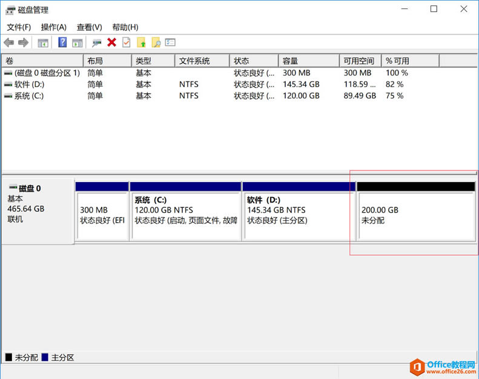Viewport: 479px width, 379px height.
Task: Click the 118.59 free space cell
Action: [x=360, y=84]
